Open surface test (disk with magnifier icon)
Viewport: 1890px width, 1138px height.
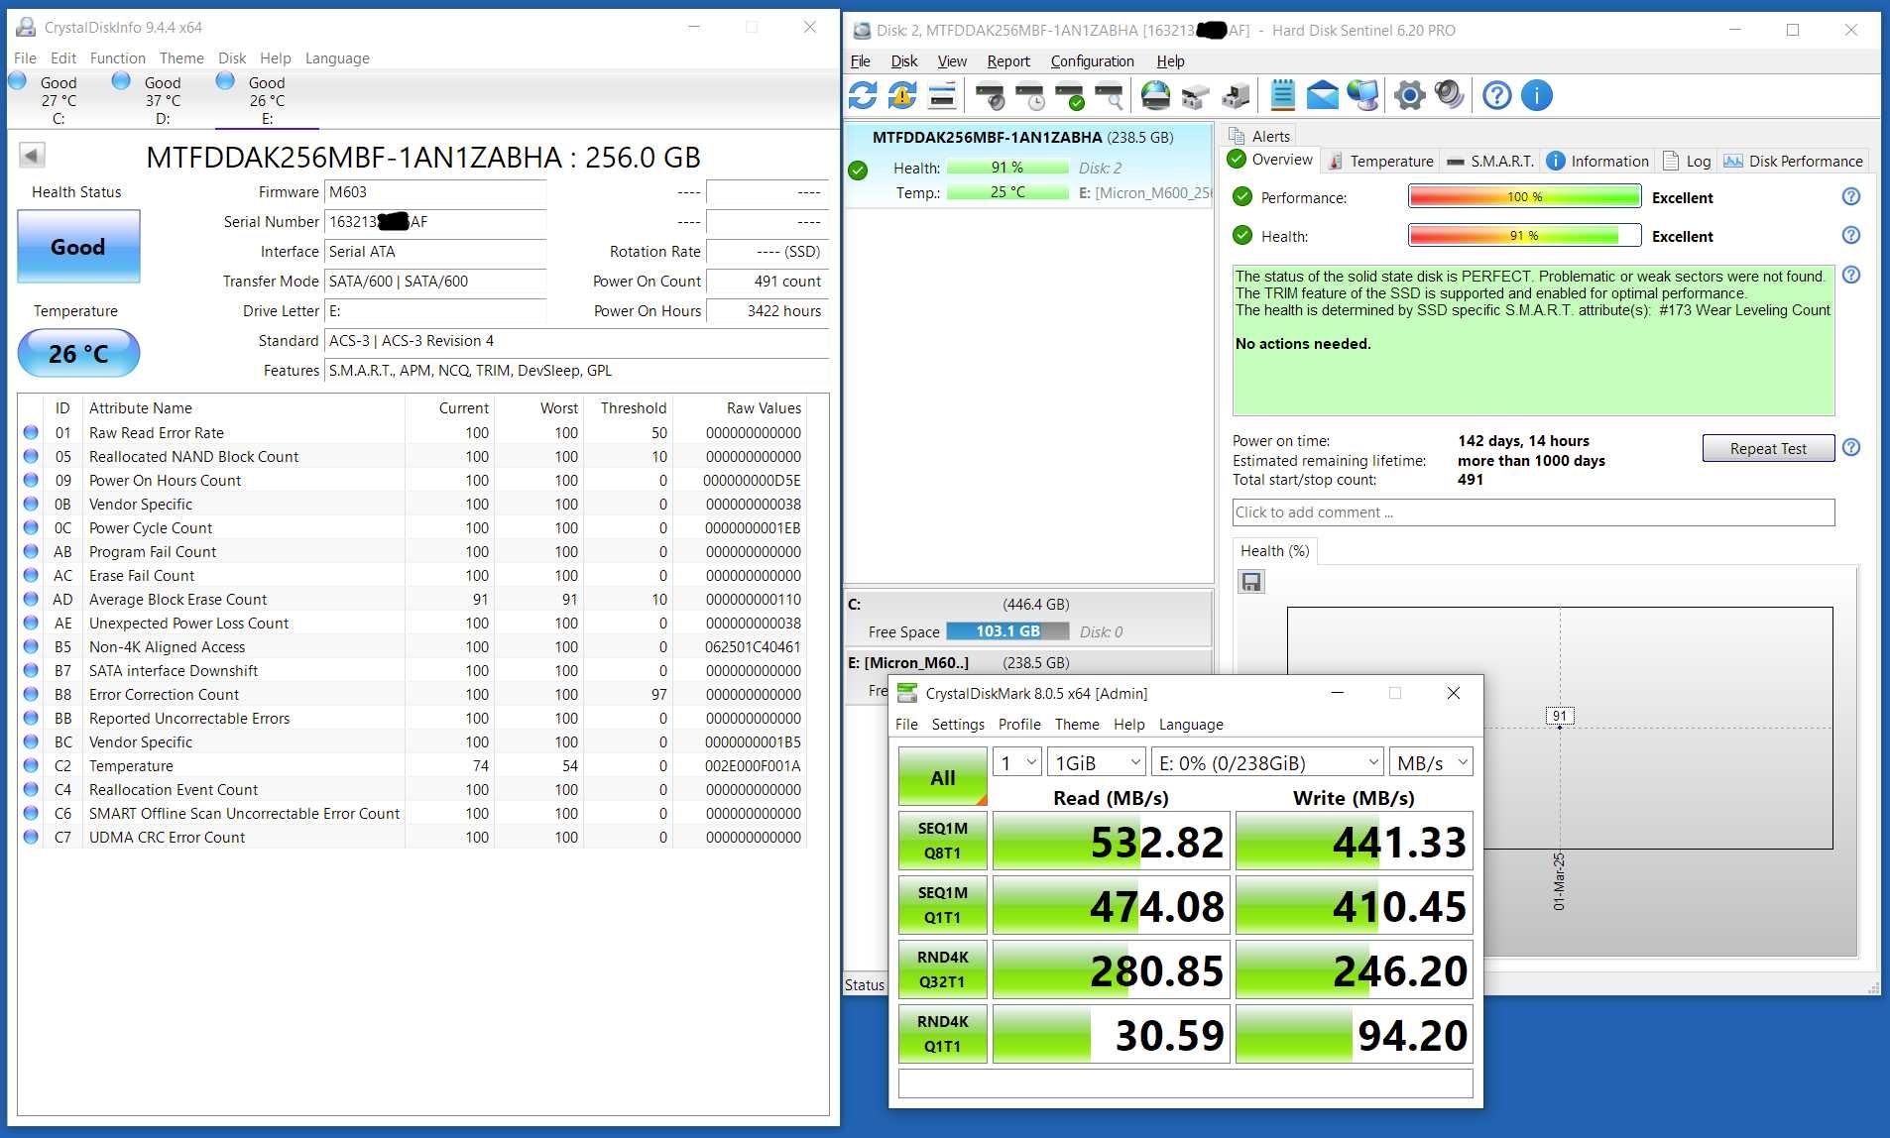point(1109,95)
